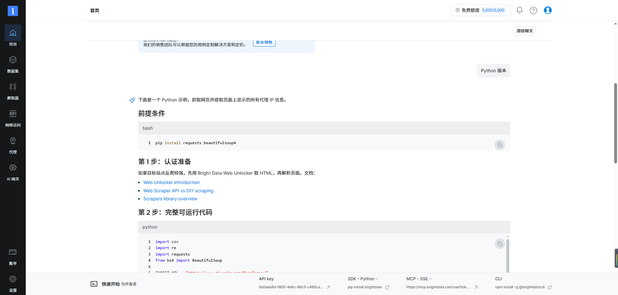Image resolution: width=618 pixels, height=295 pixels.
Task: Open the Scrapers library overview link
Action: (170, 199)
